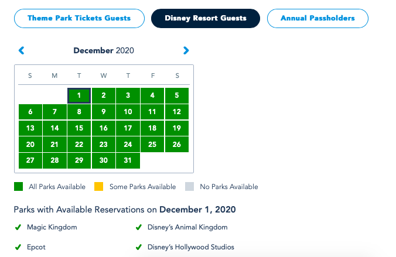Click the Magic Kingdom park name
396x257 pixels.
52,227
